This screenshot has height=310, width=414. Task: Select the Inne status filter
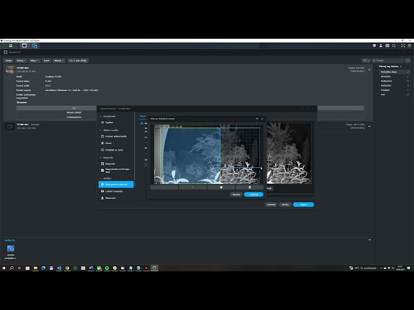coord(395,95)
